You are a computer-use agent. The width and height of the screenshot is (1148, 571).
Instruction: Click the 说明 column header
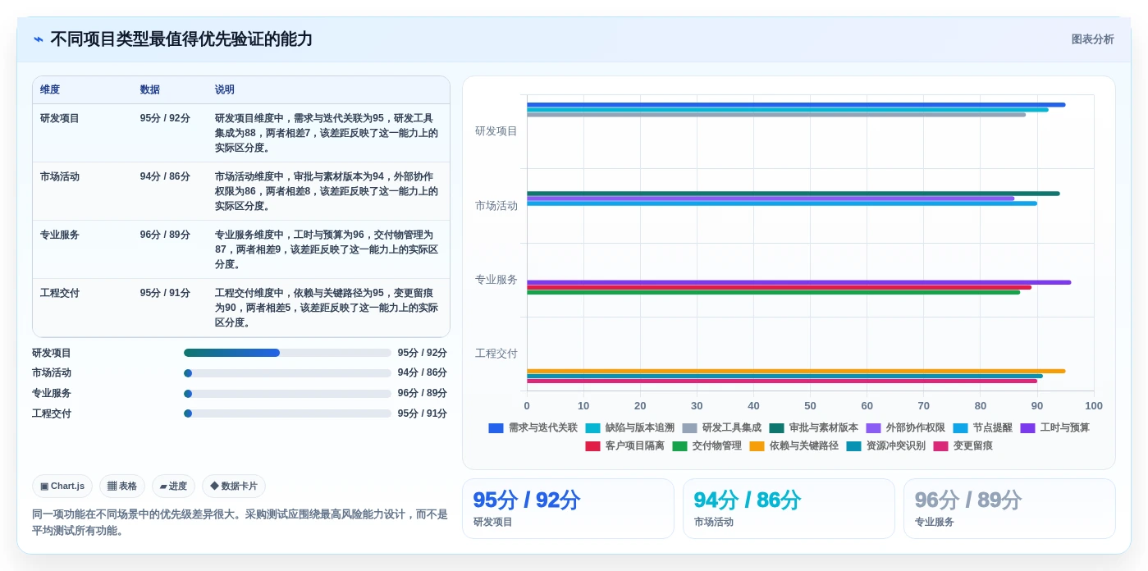pyautogui.click(x=225, y=89)
